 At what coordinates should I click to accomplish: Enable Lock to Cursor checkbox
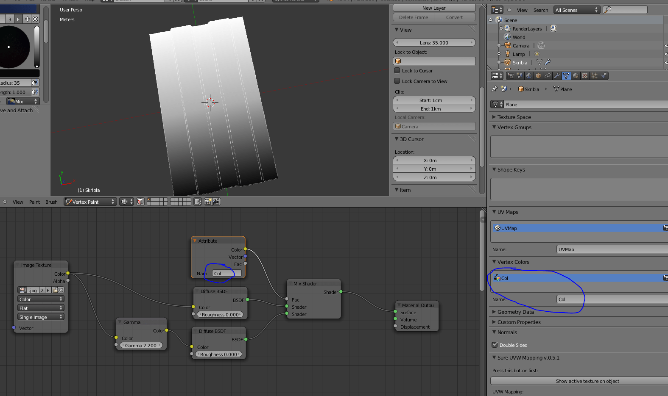point(397,70)
